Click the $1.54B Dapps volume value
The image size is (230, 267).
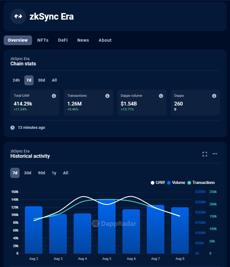(x=129, y=104)
